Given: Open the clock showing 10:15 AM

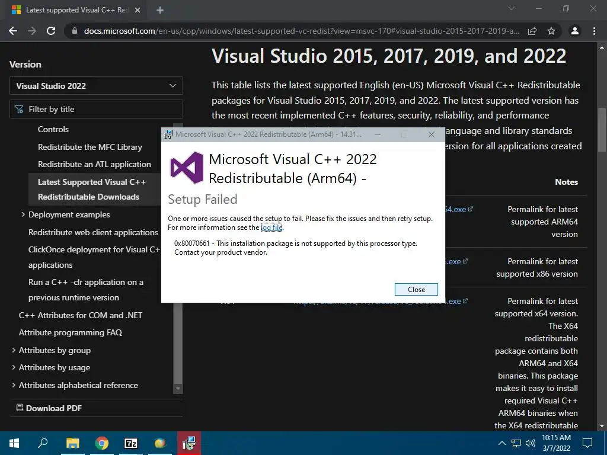Looking at the screenshot, I should [x=556, y=443].
